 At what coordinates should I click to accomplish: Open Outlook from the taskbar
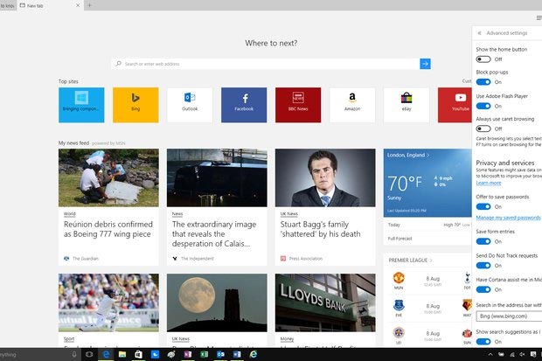pos(220,354)
